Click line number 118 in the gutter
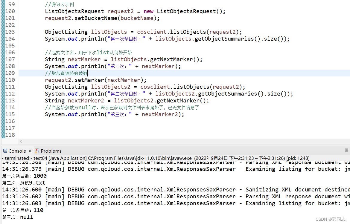Image resolution: width=350 pixels, height=224 pixels. pyautogui.click(x=10, y=135)
